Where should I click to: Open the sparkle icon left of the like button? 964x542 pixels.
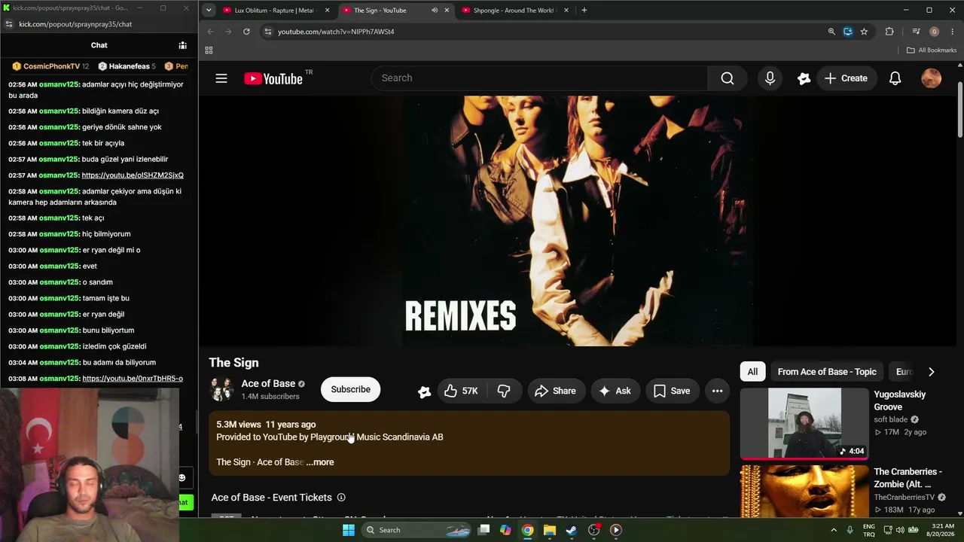pos(424,391)
